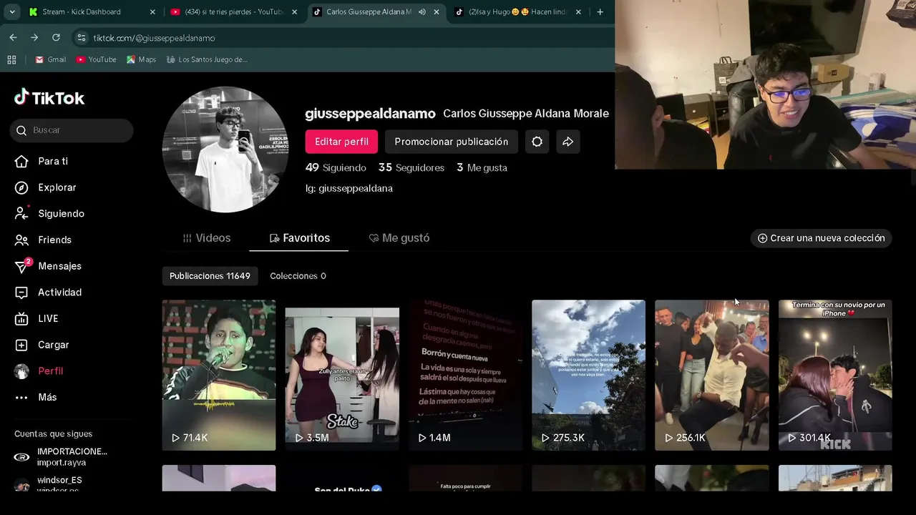Screen dimensions: 916x515
Task: Open Perfil in sidebar
Action: tap(50, 371)
